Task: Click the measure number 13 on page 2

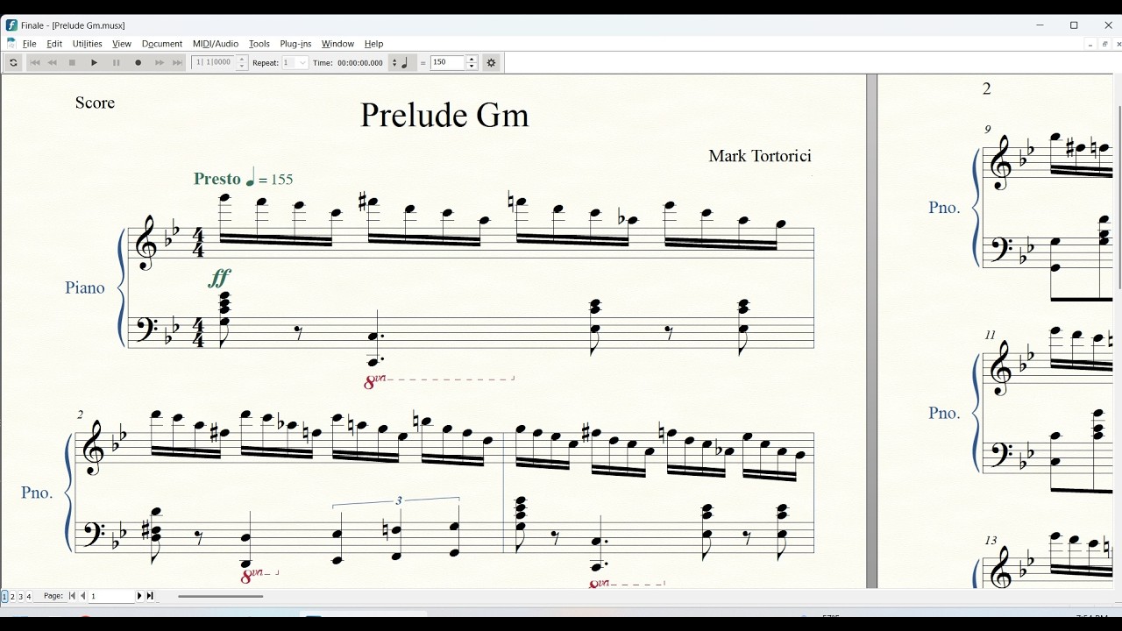Action: click(x=991, y=541)
